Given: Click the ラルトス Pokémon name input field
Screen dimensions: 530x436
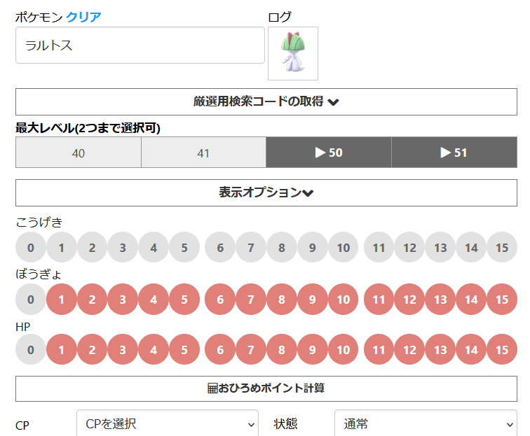Looking at the screenshot, I should (x=140, y=45).
